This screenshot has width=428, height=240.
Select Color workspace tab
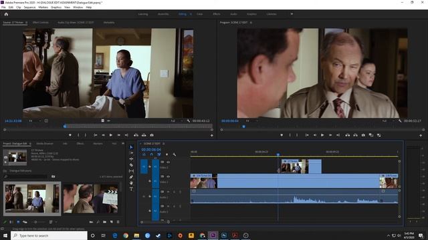[x=199, y=14]
